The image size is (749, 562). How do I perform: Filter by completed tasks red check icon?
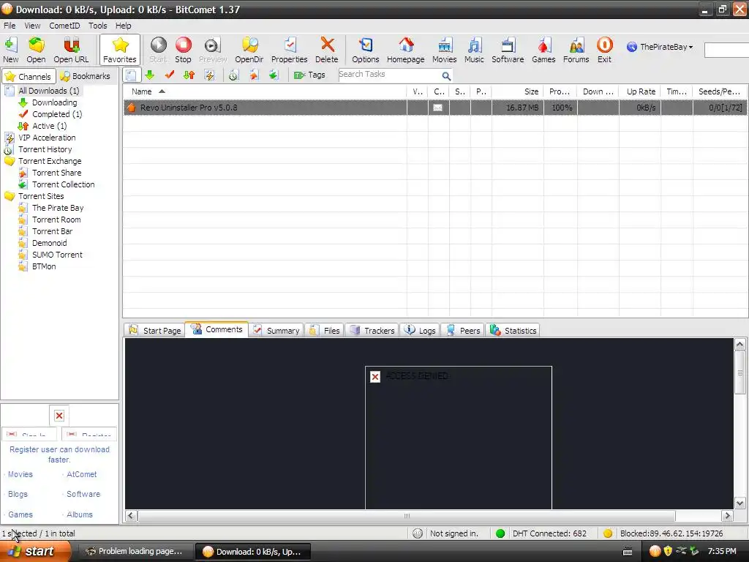pyautogui.click(x=169, y=75)
